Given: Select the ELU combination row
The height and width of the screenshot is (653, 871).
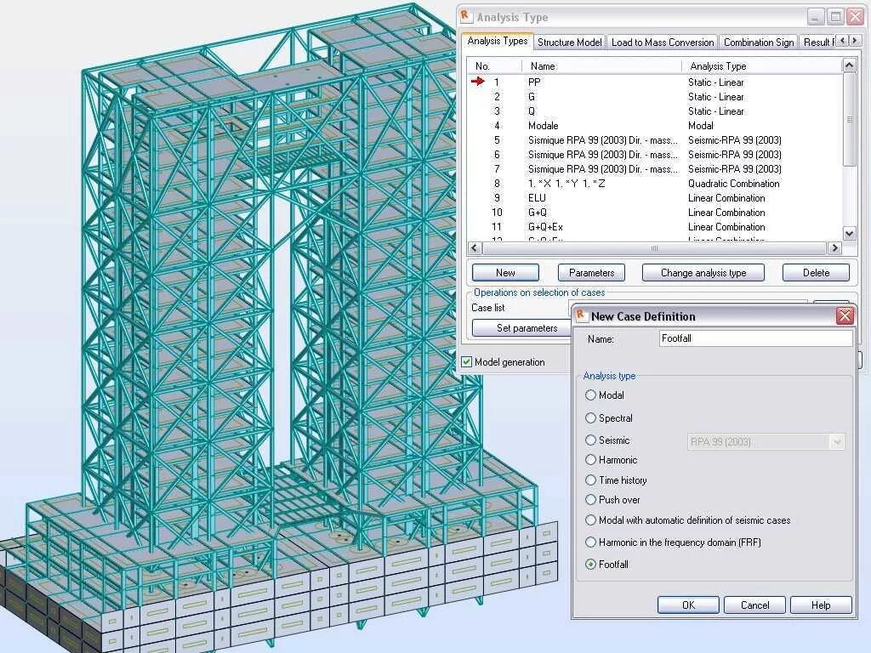Looking at the screenshot, I should [x=654, y=197].
